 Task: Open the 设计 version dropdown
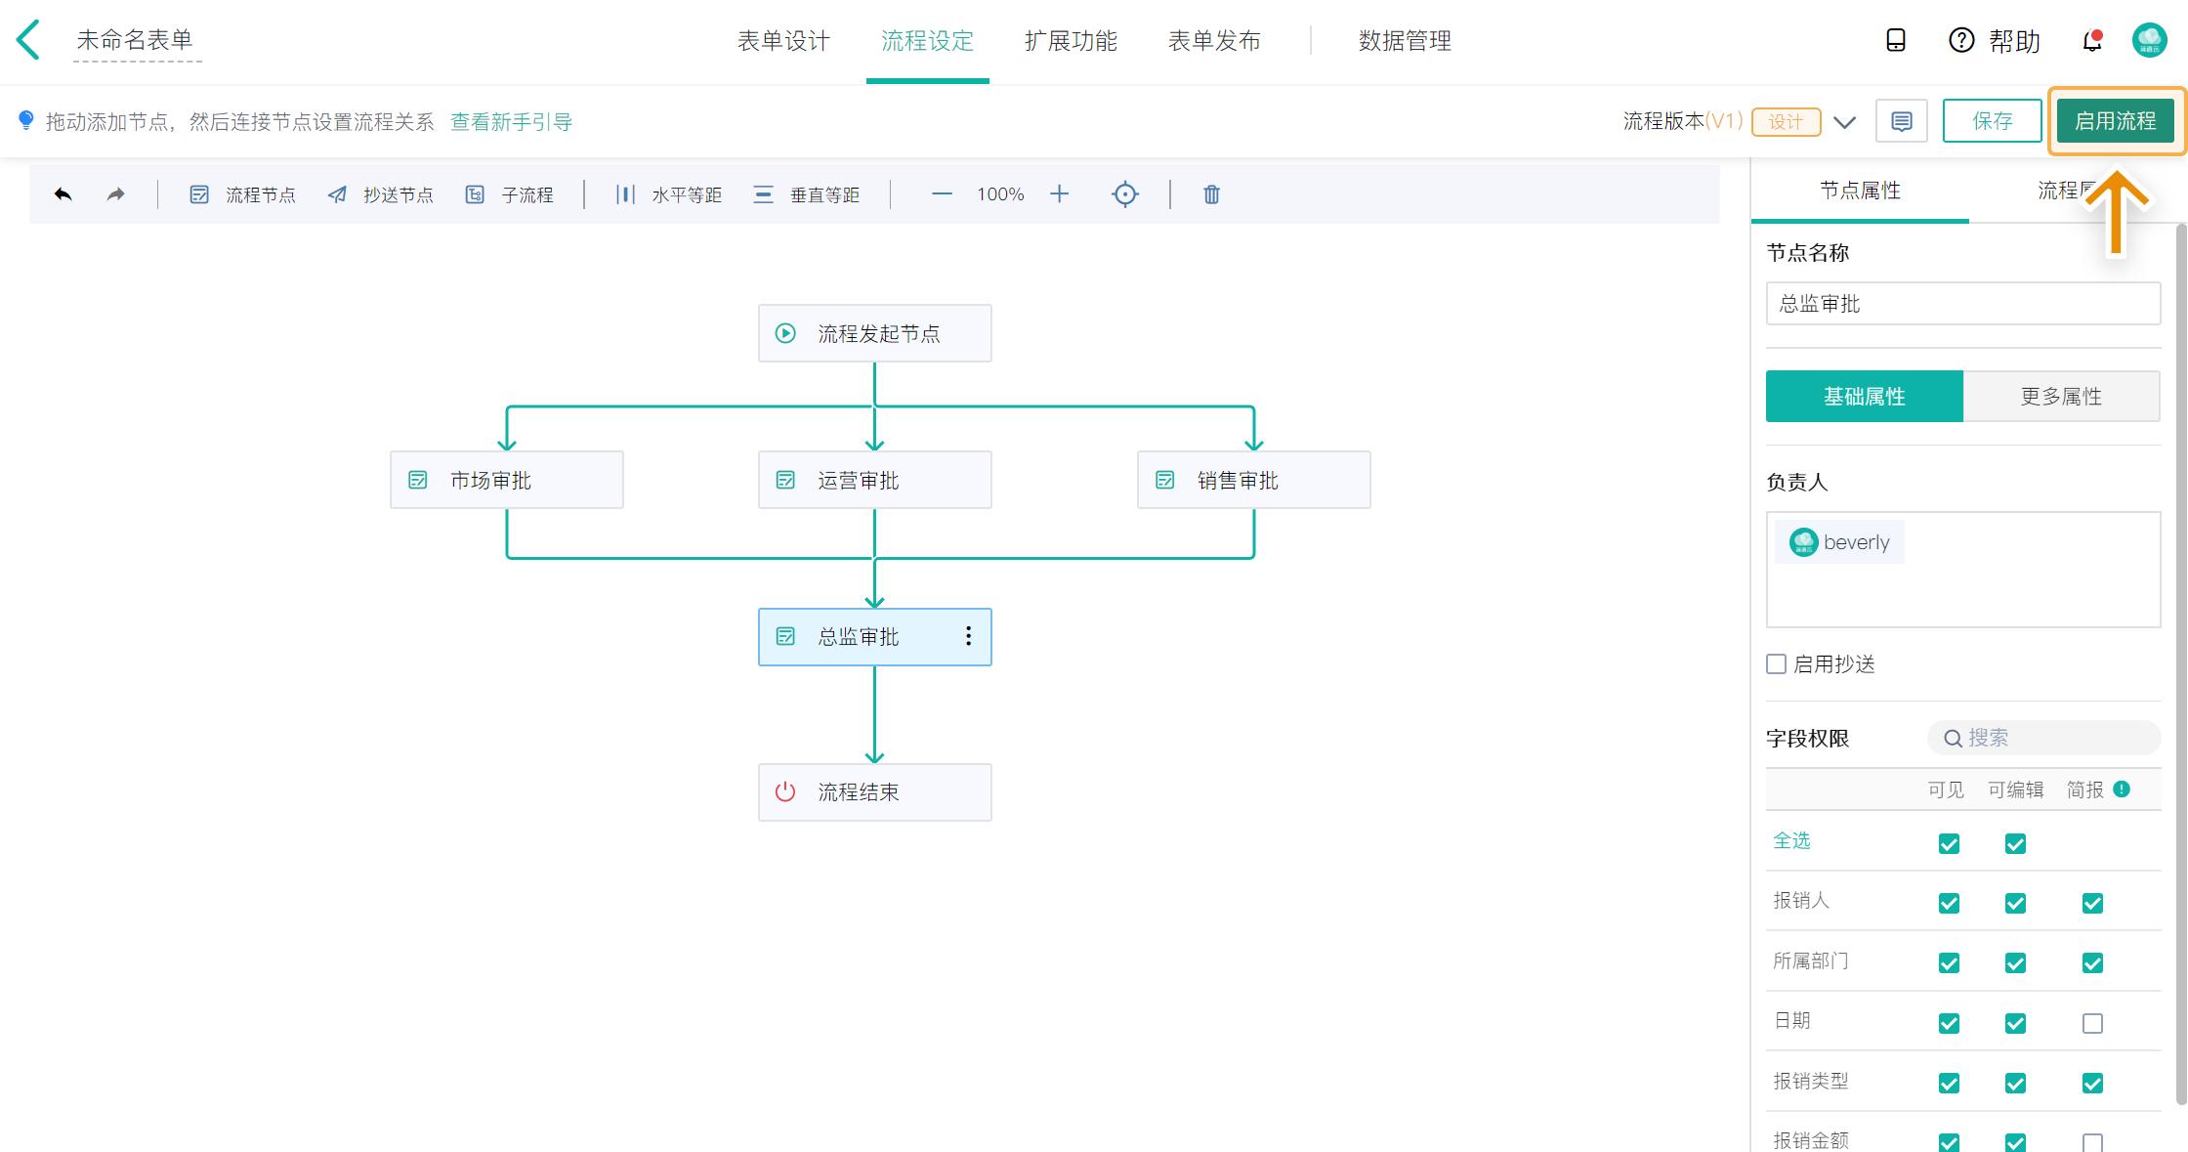click(1786, 121)
